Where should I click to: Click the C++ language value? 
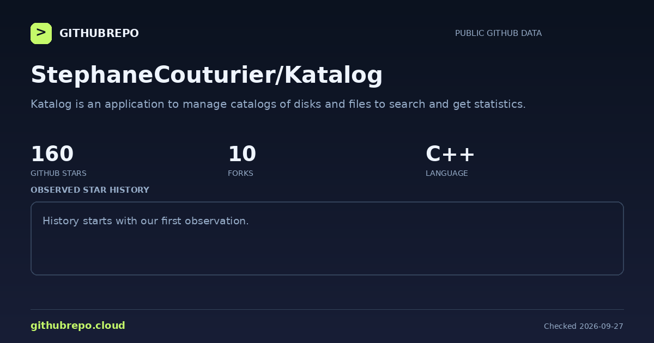(x=450, y=154)
